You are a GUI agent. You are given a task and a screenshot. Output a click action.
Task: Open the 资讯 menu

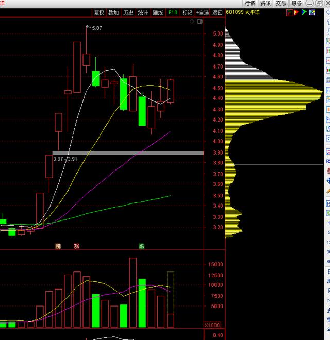coord(266,3)
